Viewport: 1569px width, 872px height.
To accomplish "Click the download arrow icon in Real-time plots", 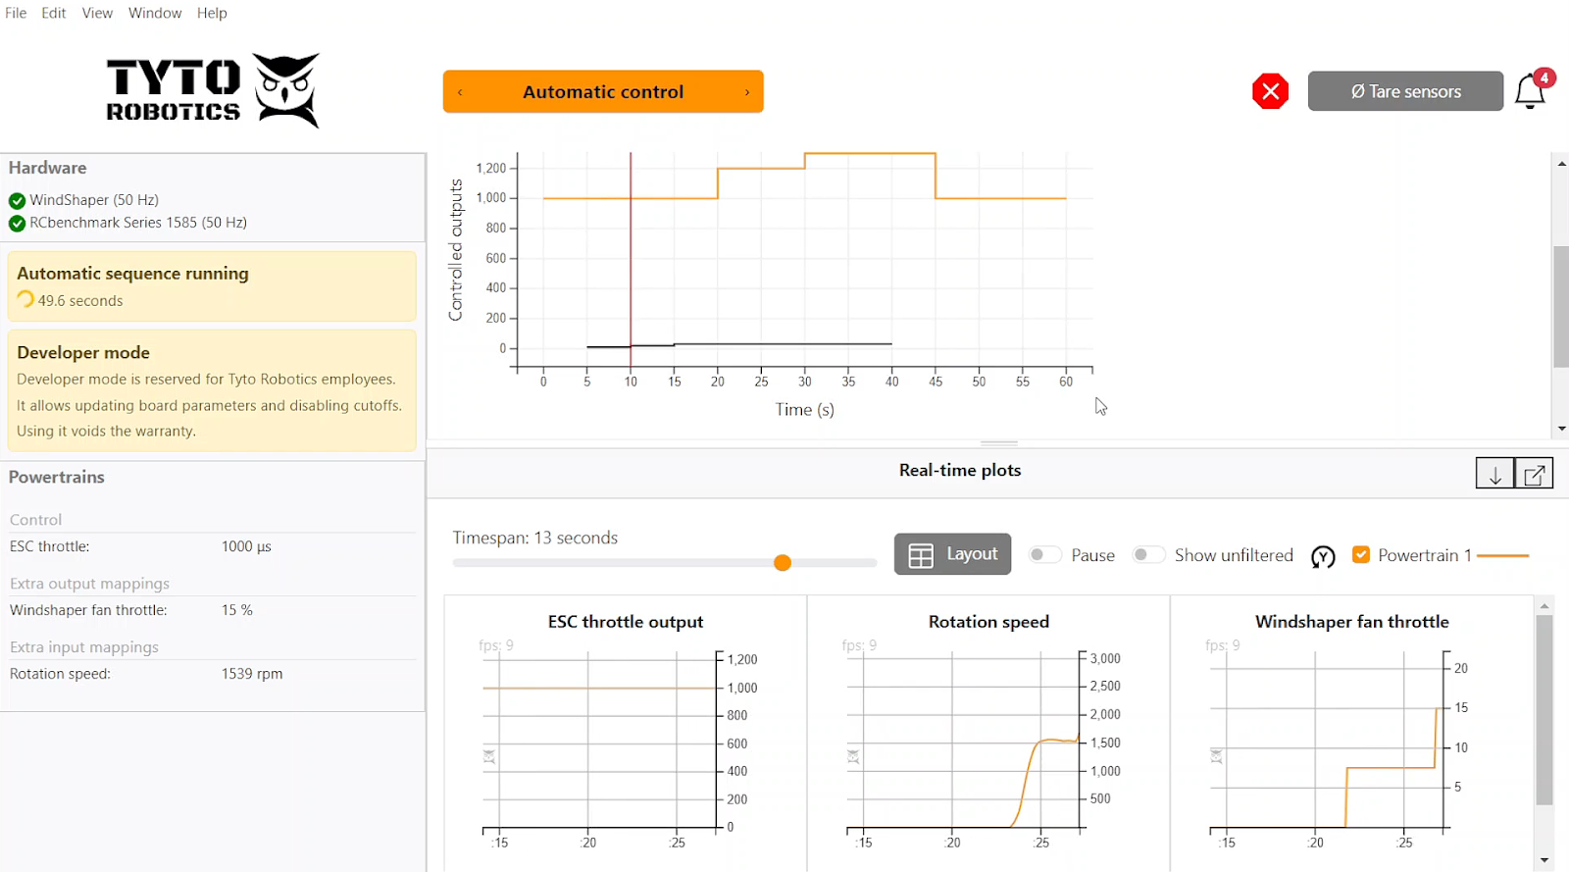I will point(1494,475).
